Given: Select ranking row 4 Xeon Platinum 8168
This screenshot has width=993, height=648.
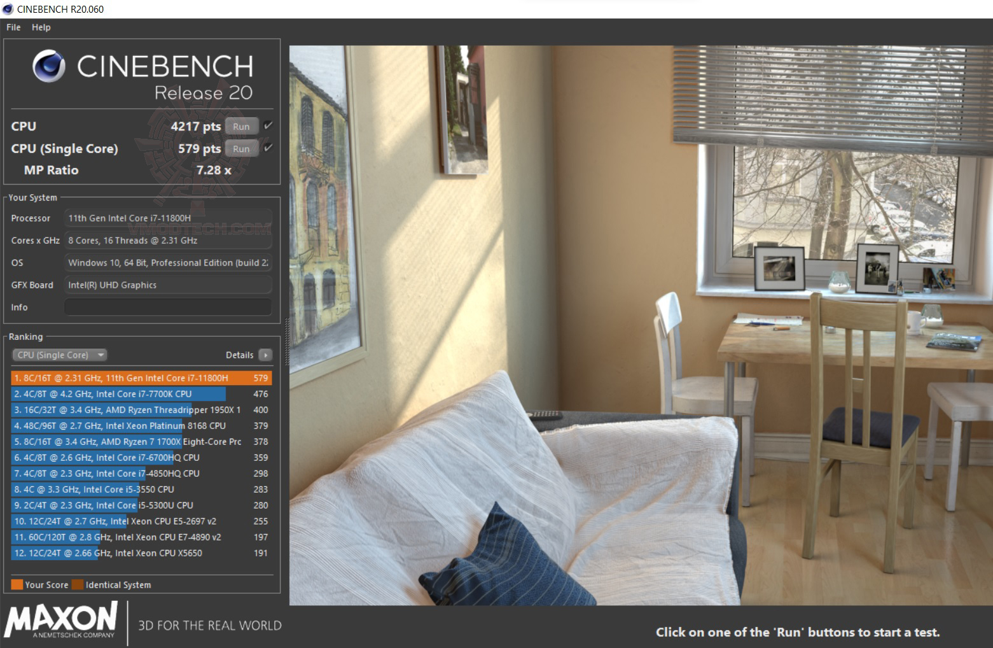Looking at the screenshot, I should [x=141, y=426].
